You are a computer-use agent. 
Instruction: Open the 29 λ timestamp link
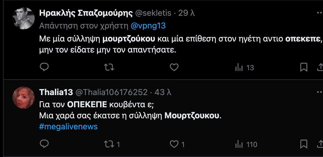pyautogui.click(x=187, y=13)
